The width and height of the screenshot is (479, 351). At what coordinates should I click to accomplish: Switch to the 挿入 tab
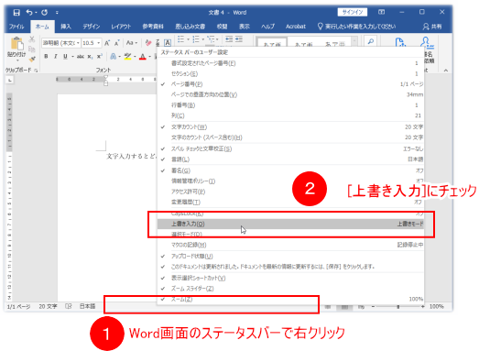click(66, 27)
